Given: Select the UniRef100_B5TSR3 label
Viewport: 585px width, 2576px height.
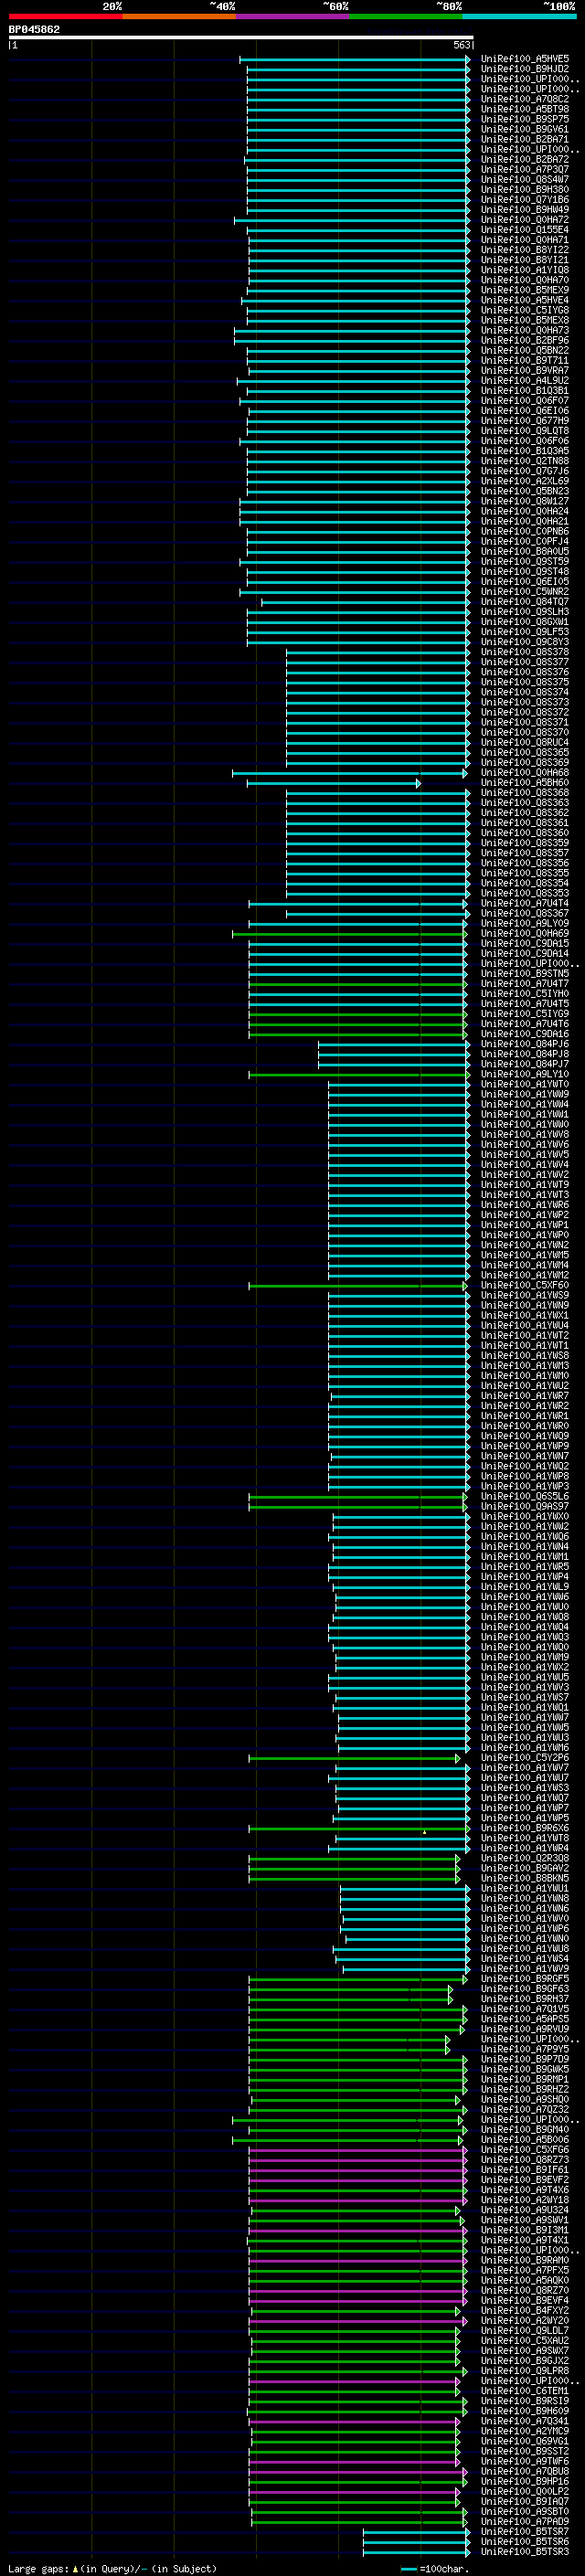Looking at the screenshot, I should 524,2551.
